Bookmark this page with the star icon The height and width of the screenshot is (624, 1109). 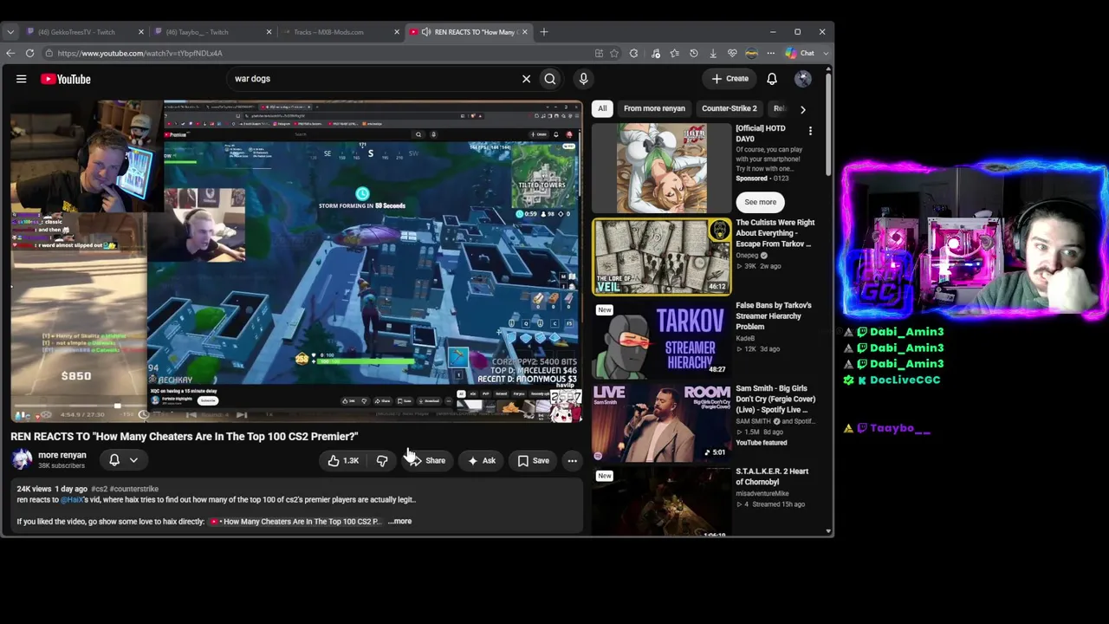point(614,53)
